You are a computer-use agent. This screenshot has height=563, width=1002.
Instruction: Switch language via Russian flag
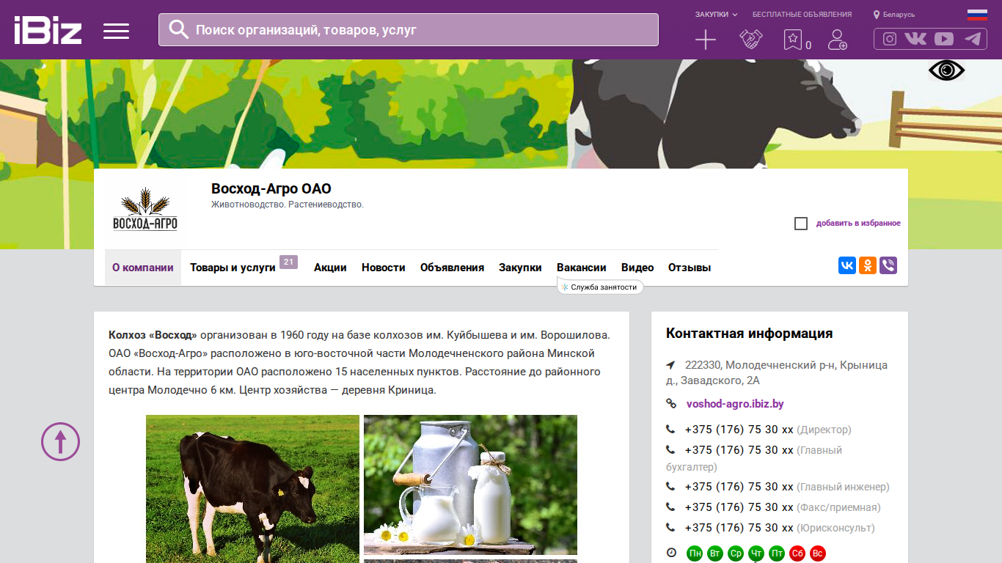977,14
